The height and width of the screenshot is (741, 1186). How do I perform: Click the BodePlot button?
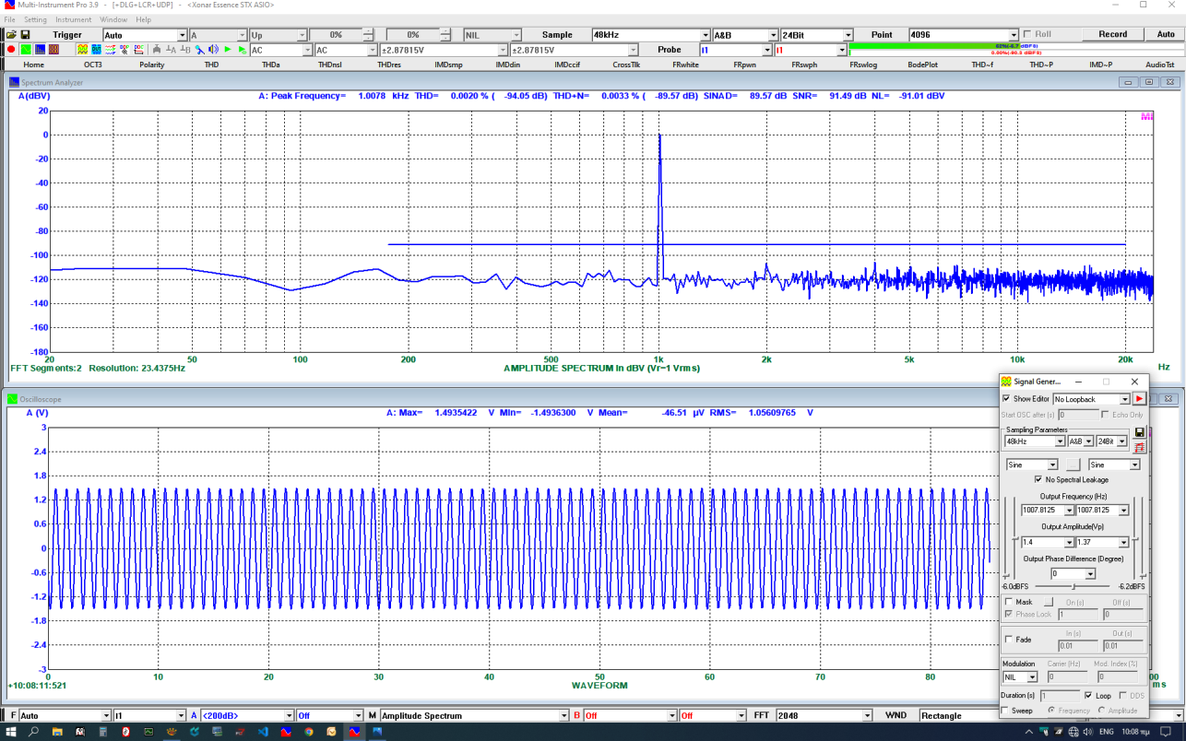point(922,65)
